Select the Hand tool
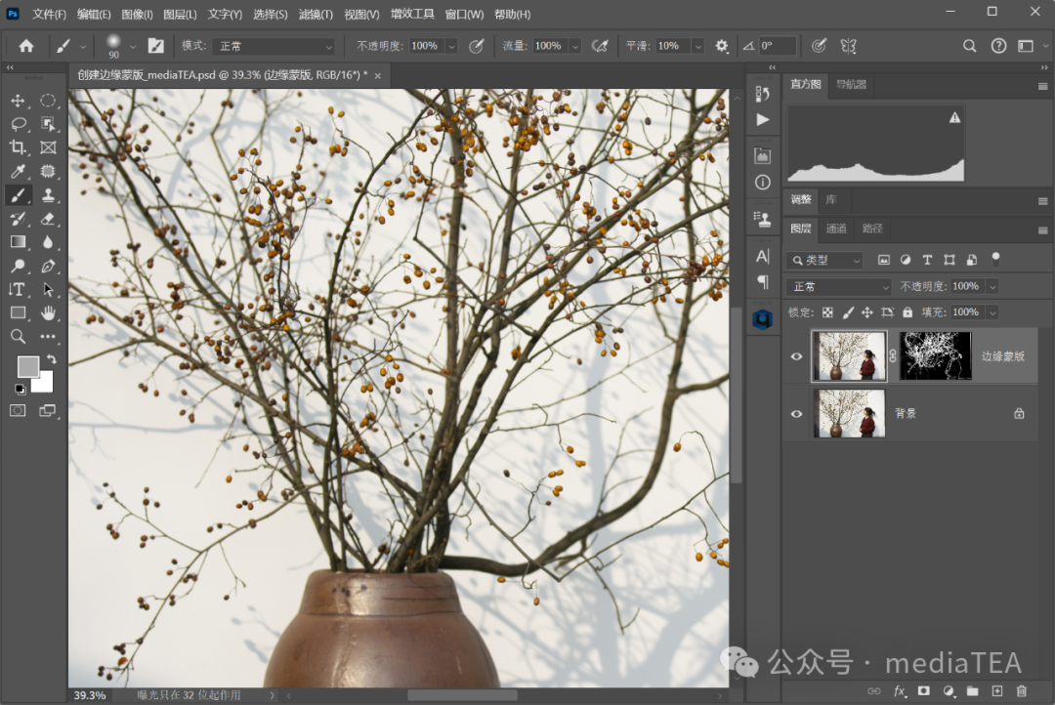This screenshot has width=1055, height=705. 48,312
